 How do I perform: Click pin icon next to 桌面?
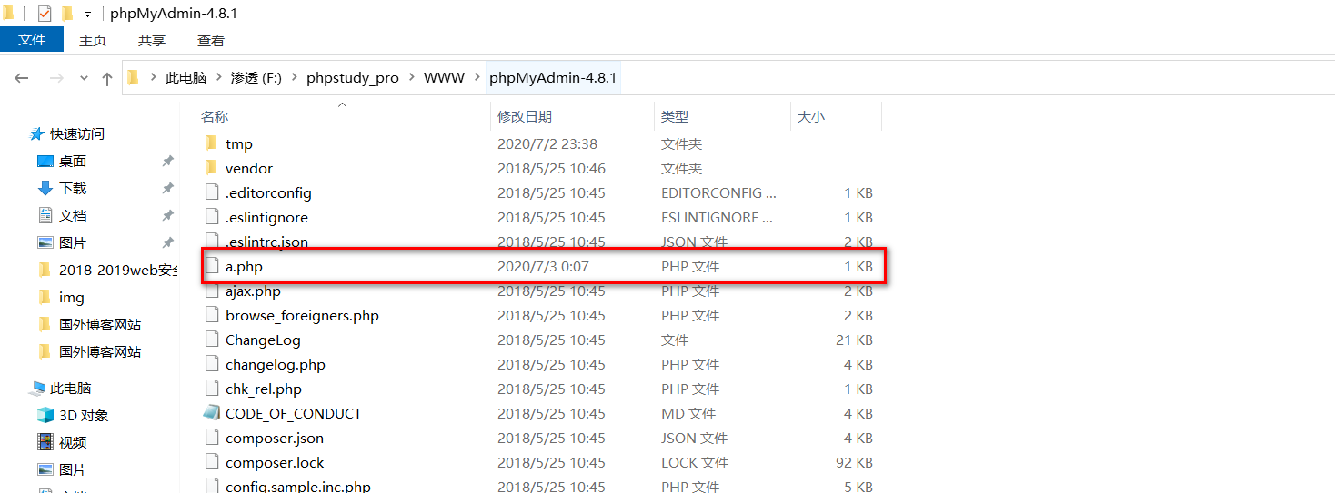(x=167, y=161)
